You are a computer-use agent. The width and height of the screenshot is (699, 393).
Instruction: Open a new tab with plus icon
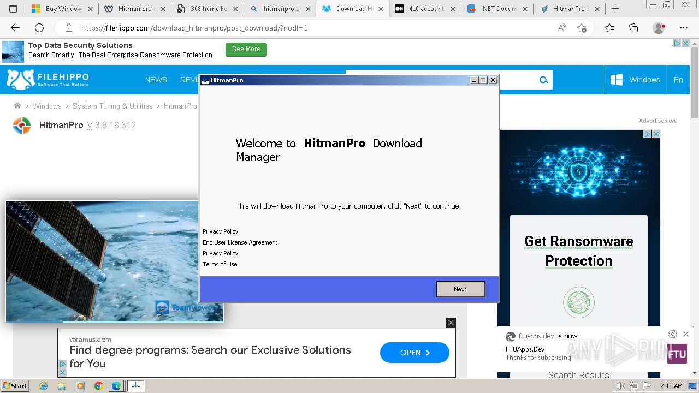tap(615, 9)
